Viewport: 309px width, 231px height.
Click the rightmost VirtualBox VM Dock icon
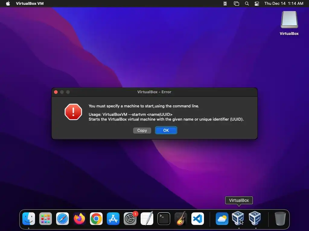coord(255,218)
